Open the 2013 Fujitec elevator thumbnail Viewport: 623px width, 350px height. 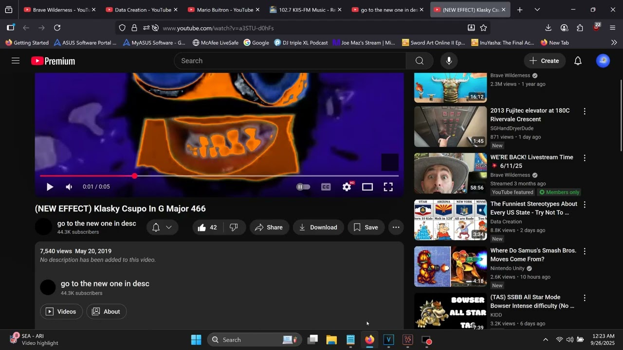450,126
